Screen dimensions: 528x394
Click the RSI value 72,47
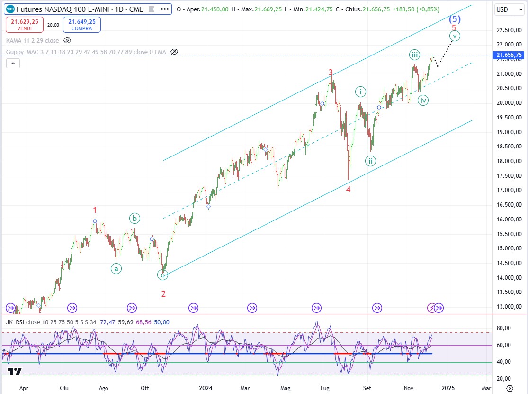108,322
